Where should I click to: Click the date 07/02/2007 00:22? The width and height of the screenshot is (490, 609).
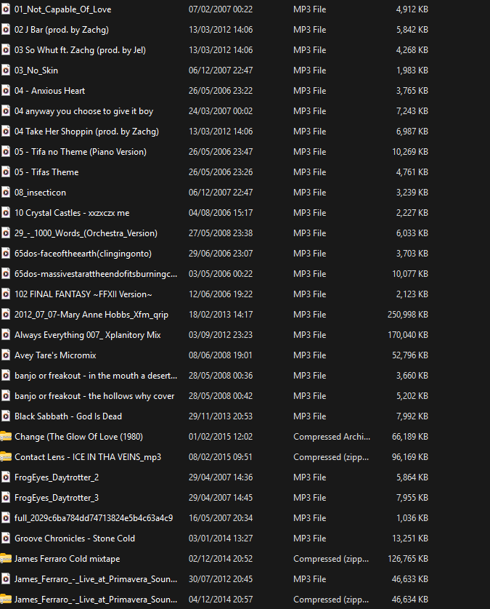coord(221,9)
